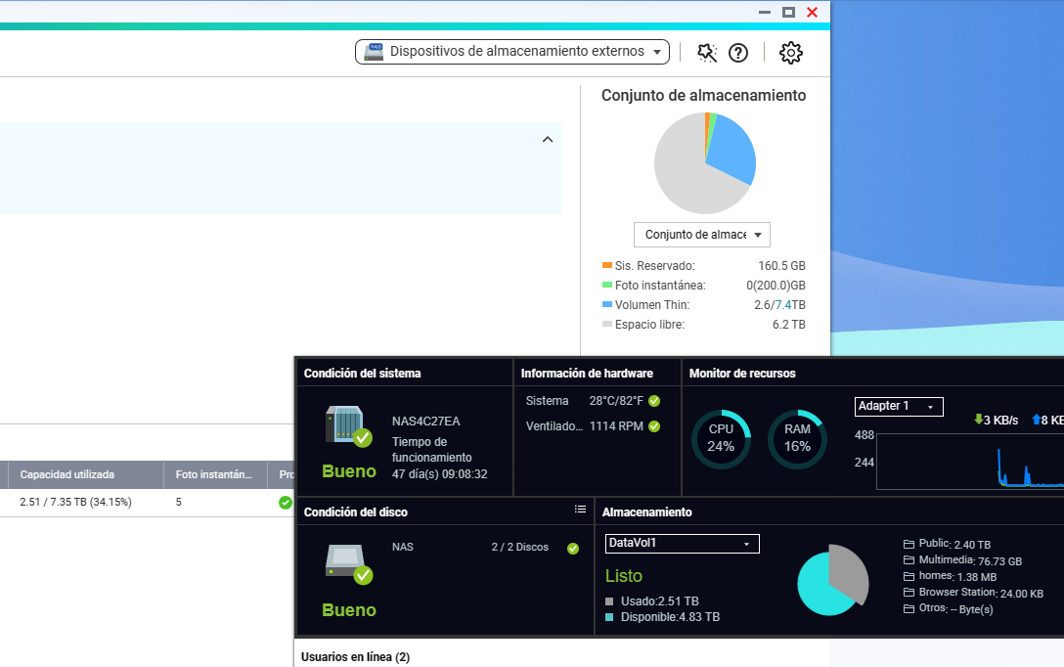The image size is (1064, 667).
Task: Click the CPU 24% usage gauge
Action: coord(721,438)
